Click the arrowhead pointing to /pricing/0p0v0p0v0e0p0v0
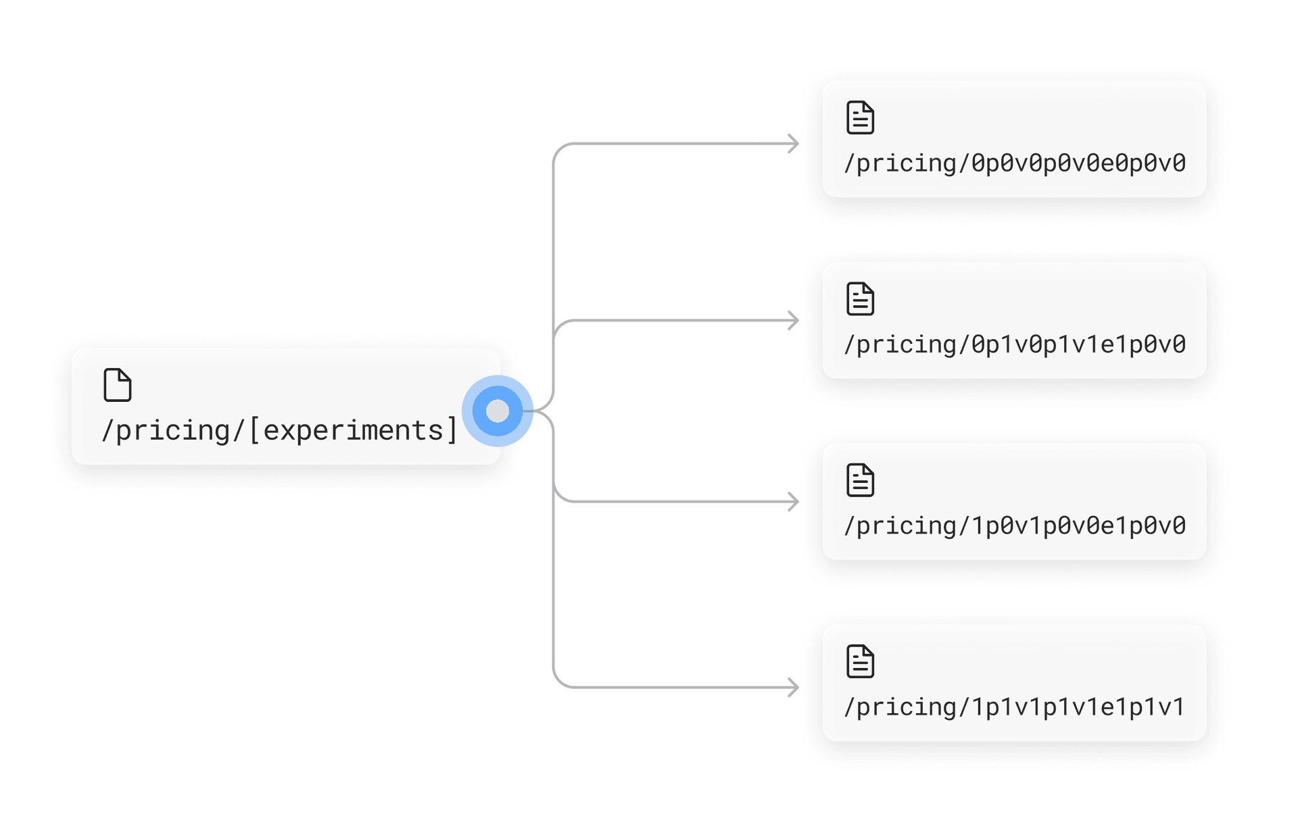 [x=794, y=143]
